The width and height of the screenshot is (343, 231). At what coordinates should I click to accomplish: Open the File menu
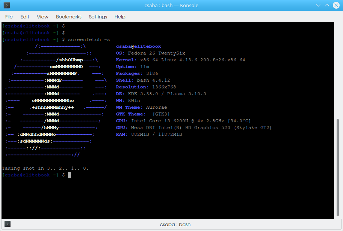point(9,17)
